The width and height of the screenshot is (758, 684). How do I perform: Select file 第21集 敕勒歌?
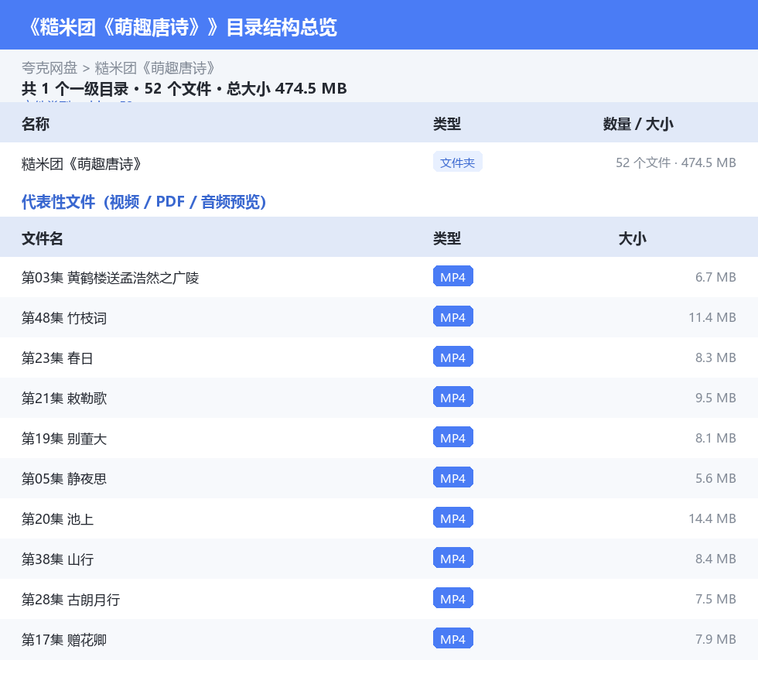point(63,398)
